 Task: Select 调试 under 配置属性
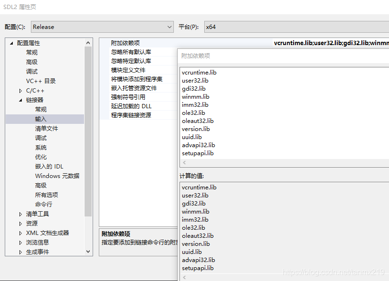click(32, 72)
